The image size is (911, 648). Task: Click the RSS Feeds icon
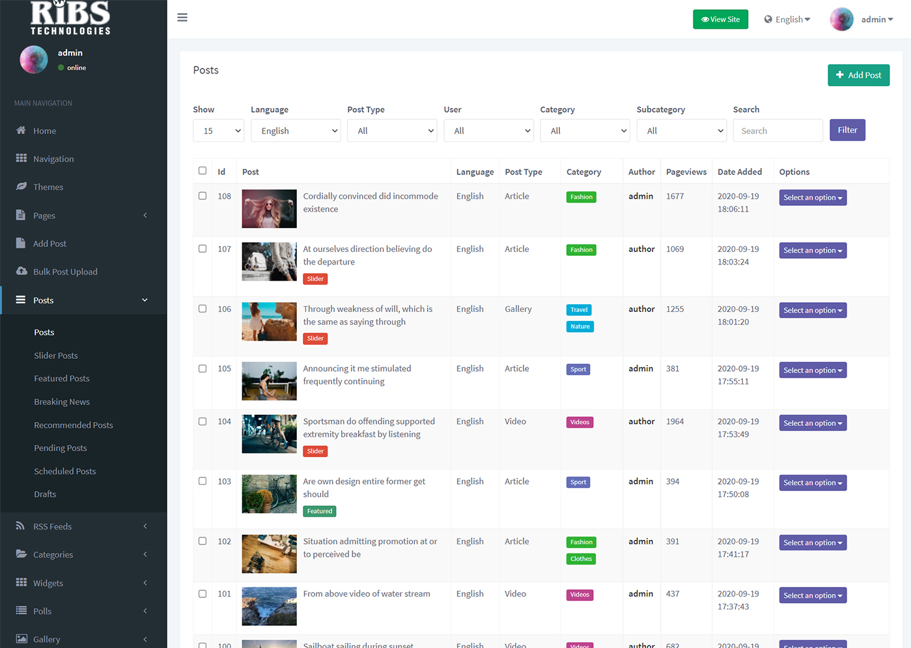[21, 526]
